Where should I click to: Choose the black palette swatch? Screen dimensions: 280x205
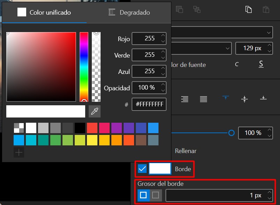click(80, 128)
